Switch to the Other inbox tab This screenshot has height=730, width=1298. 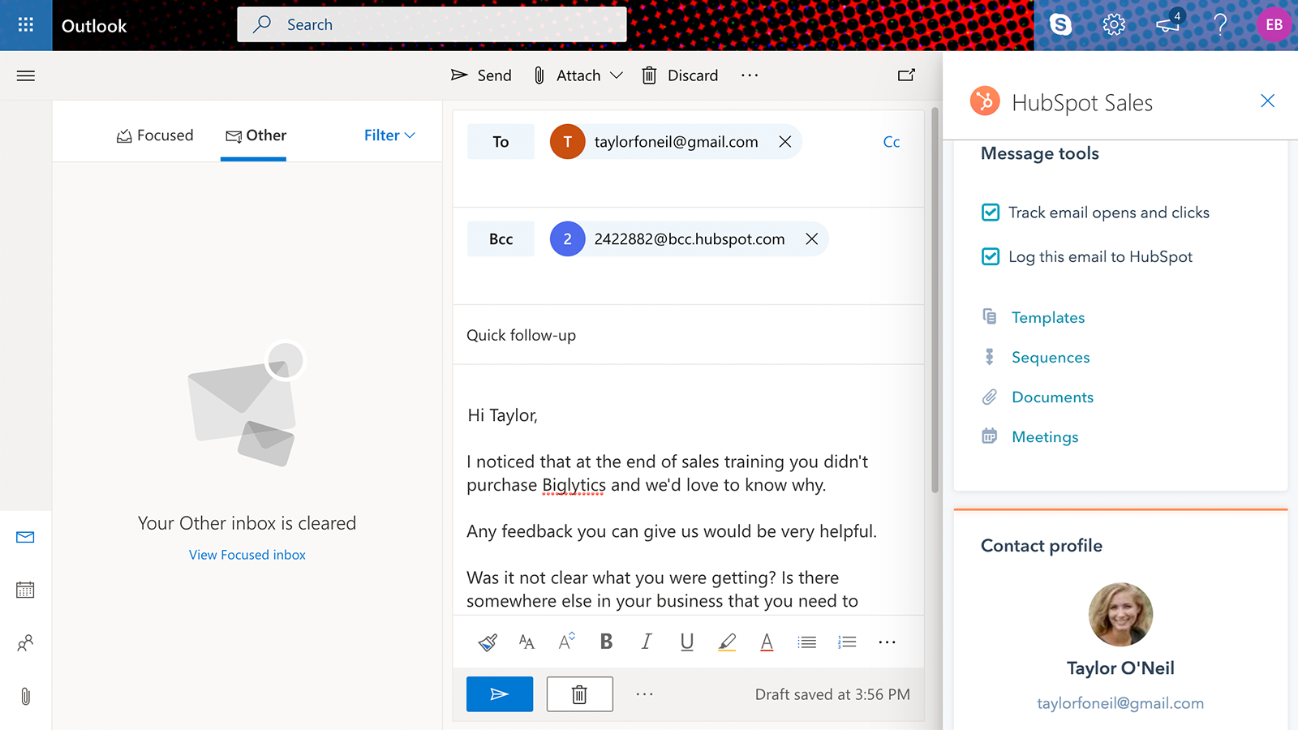[x=256, y=135]
